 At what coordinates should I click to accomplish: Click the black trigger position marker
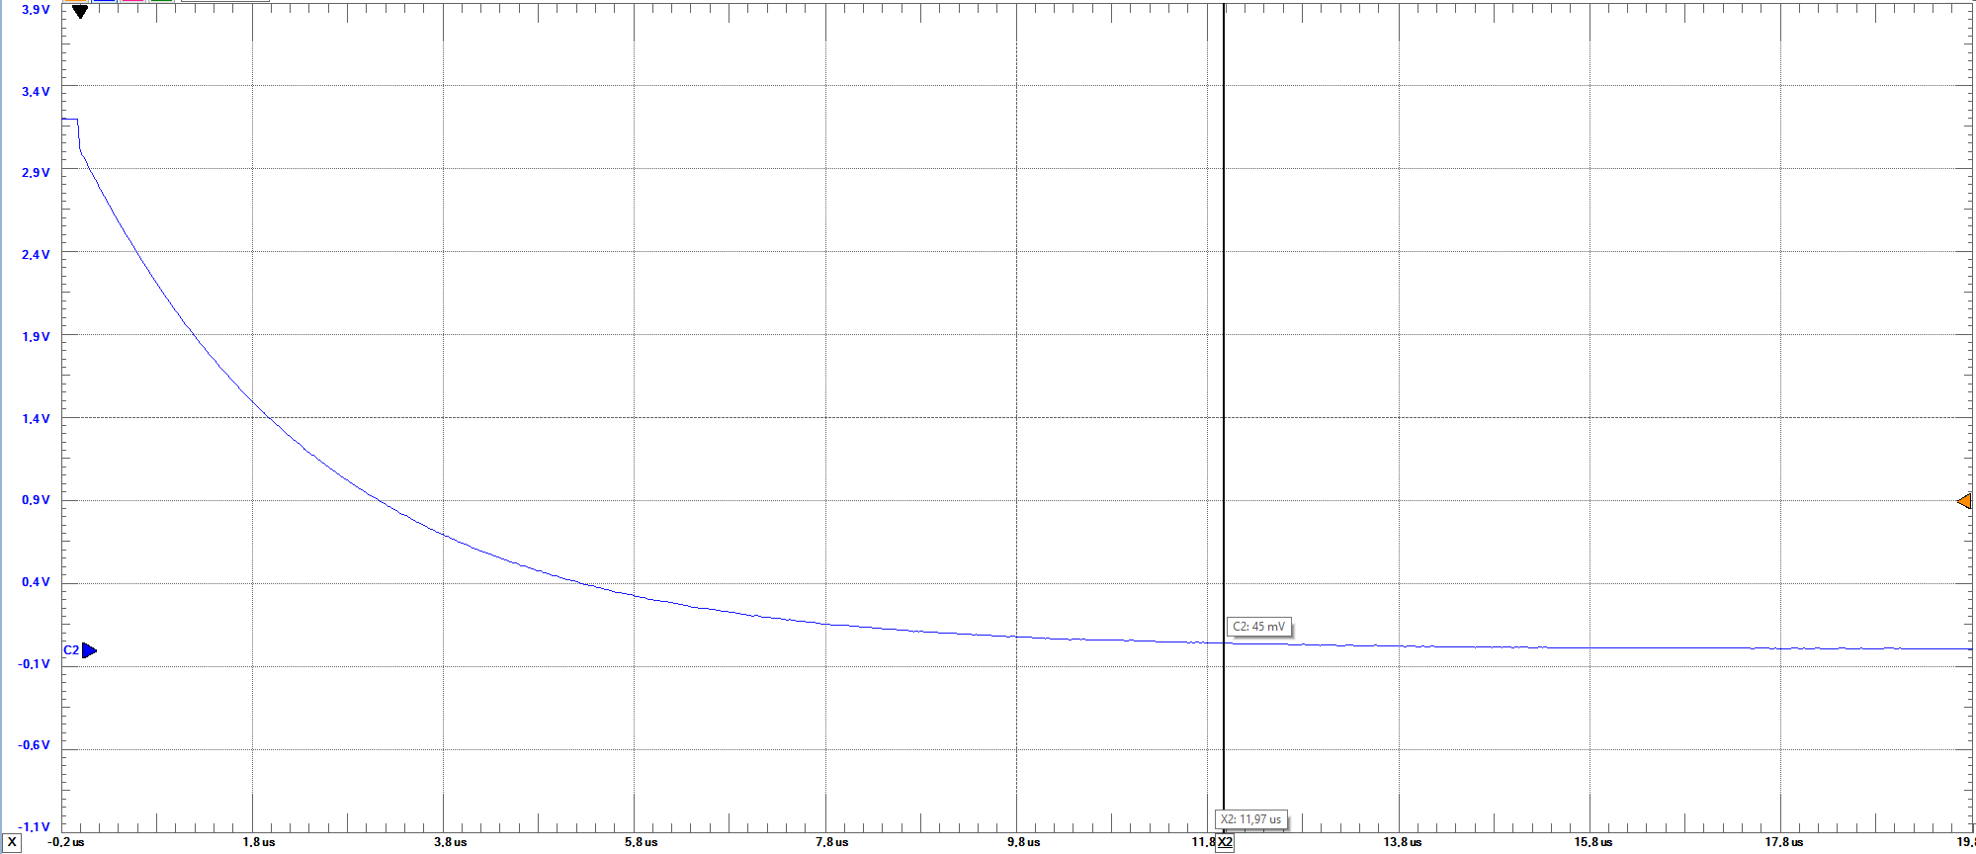pos(80,12)
